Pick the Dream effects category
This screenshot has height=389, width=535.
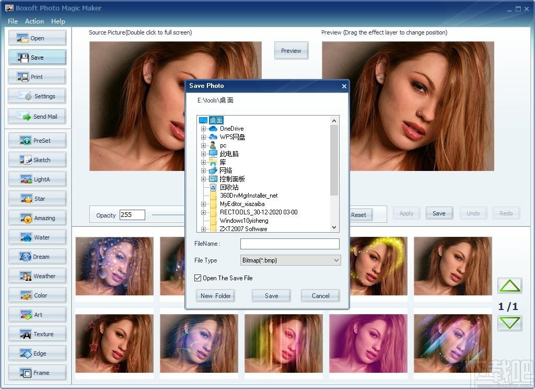(37, 257)
